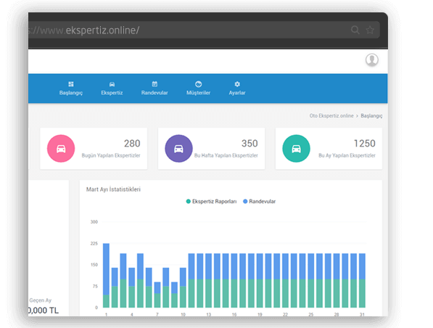This screenshot has height=328, width=433.
Task: Click the chart bar for day 31
Action: (x=362, y=281)
